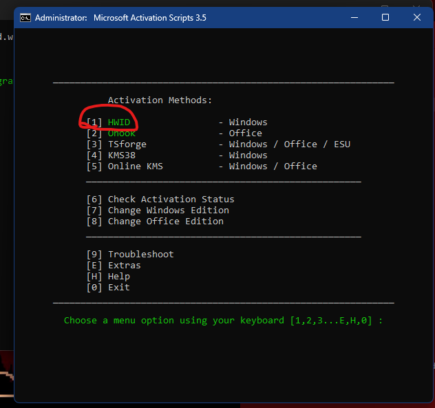Click the 'Choose a menu option' prompt line
Viewport: 435px width, 408px height.
[x=223, y=321]
